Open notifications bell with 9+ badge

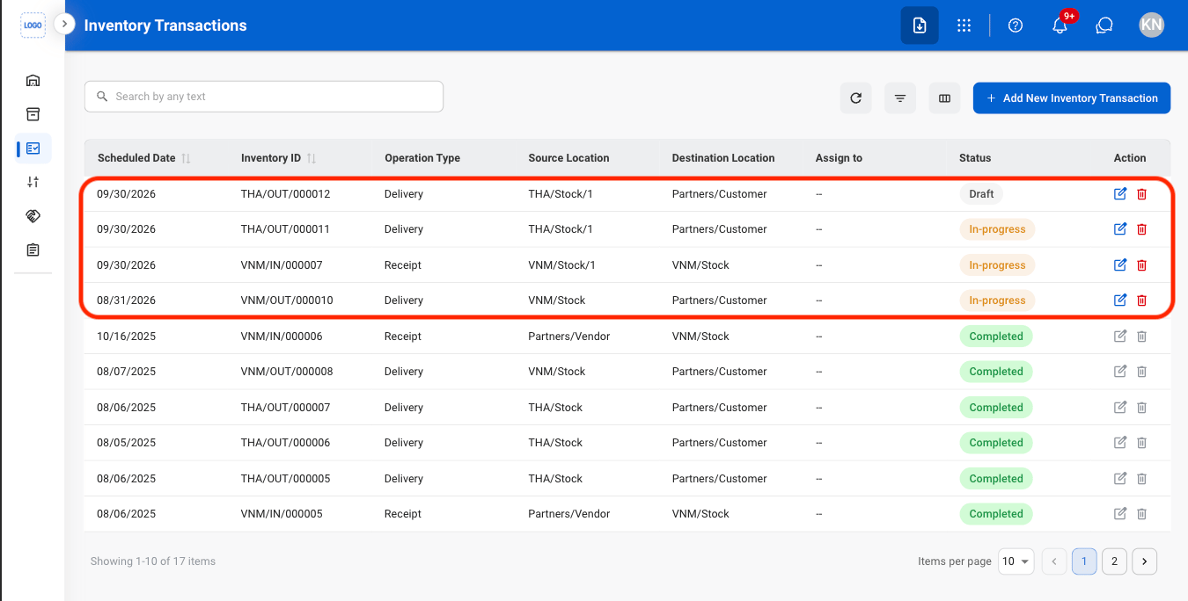tap(1060, 25)
